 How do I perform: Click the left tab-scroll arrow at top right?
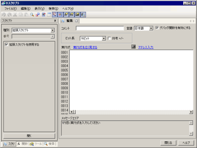click(x=190, y=21)
